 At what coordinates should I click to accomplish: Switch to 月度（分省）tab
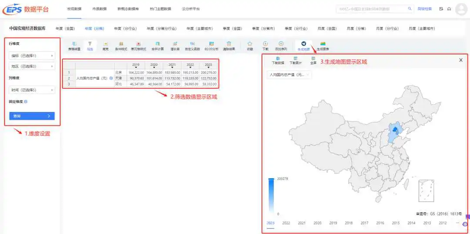coord(356,29)
